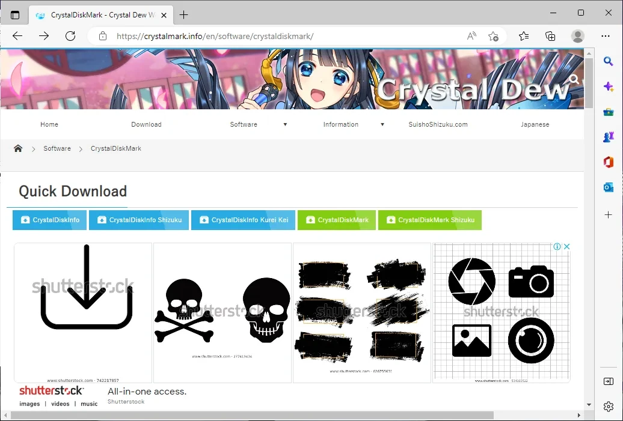
Task: Expand the Software menu dropdown arrow
Action: coord(285,124)
